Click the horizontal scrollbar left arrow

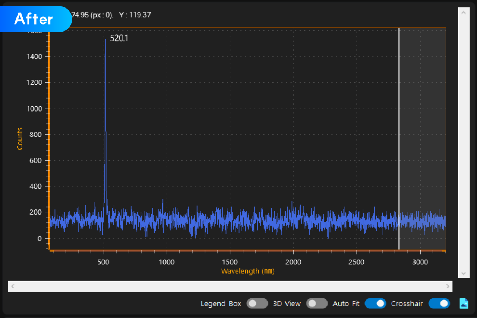coord(12,286)
